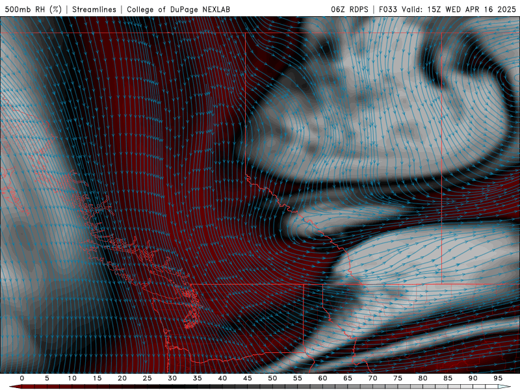The width and height of the screenshot is (520, 390).
Task: Click the colorbar label '55'
Action: [298, 378]
